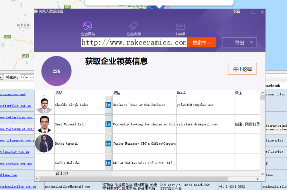Click the 导出 export button
The height and width of the screenshot is (190, 287).
[240, 43]
